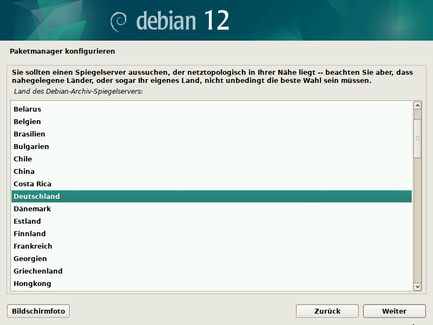This screenshot has width=433, height=325.
Task: Choose Estland as mirror country
Action: click(27, 221)
